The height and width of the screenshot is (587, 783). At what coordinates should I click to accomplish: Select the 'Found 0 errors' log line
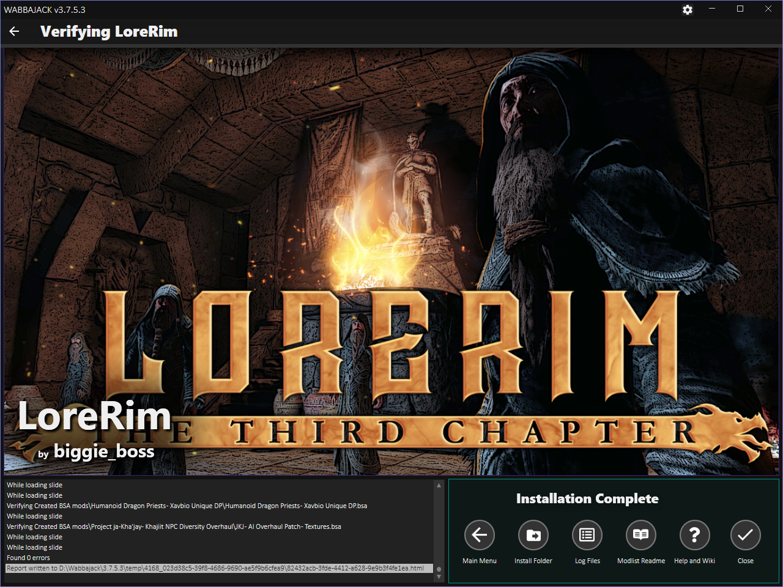tap(219, 558)
